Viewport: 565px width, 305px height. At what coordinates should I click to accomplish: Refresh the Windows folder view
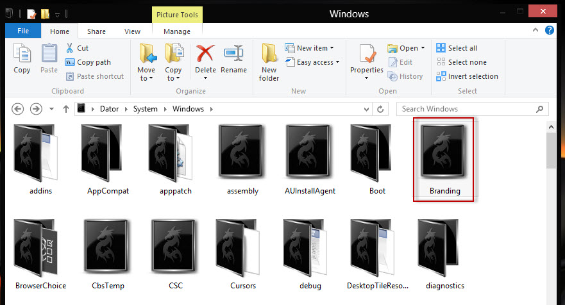point(380,109)
